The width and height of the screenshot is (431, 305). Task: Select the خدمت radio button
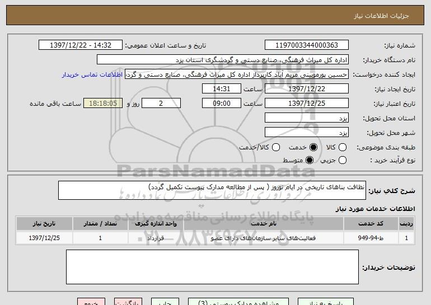coord(313,147)
